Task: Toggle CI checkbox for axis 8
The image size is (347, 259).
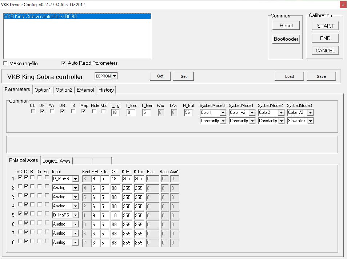Action: tap(26, 241)
